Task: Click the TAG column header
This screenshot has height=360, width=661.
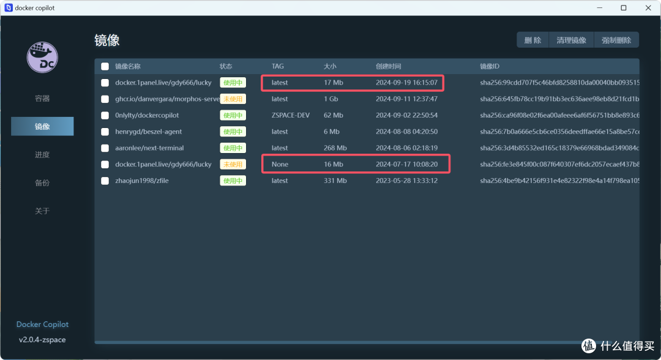Action: (278, 66)
